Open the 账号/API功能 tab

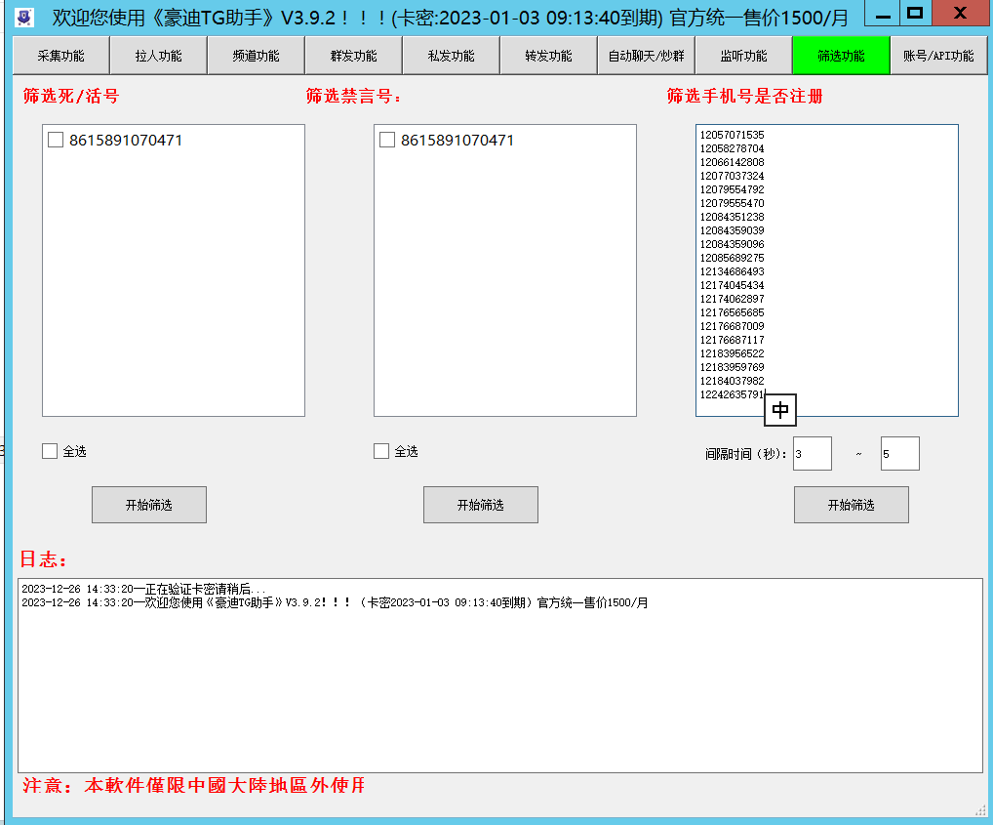[x=938, y=56]
